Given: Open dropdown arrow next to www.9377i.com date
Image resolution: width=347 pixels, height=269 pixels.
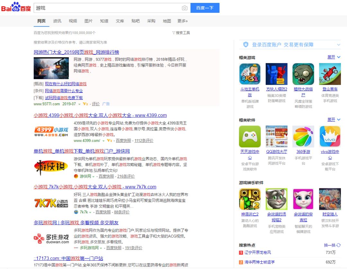Looking at the screenshot, I should 79,104.
